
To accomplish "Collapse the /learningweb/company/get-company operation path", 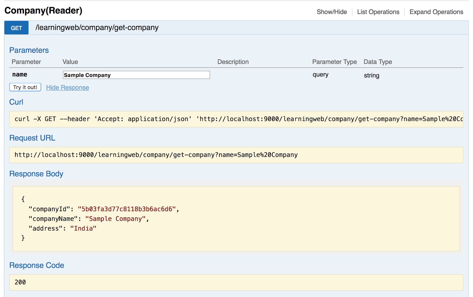I will click(x=97, y=28).
